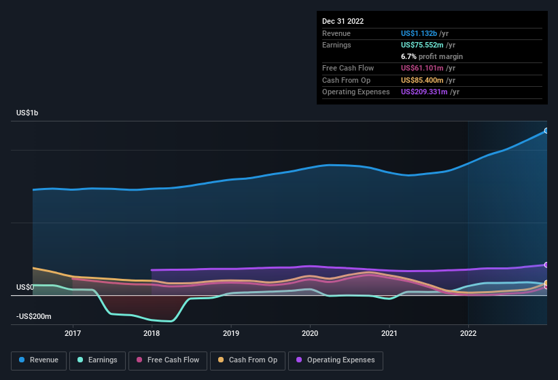Click the Operating Expenses tooltip label
Viewport: 558px width, 380px height.
[356, 92]
